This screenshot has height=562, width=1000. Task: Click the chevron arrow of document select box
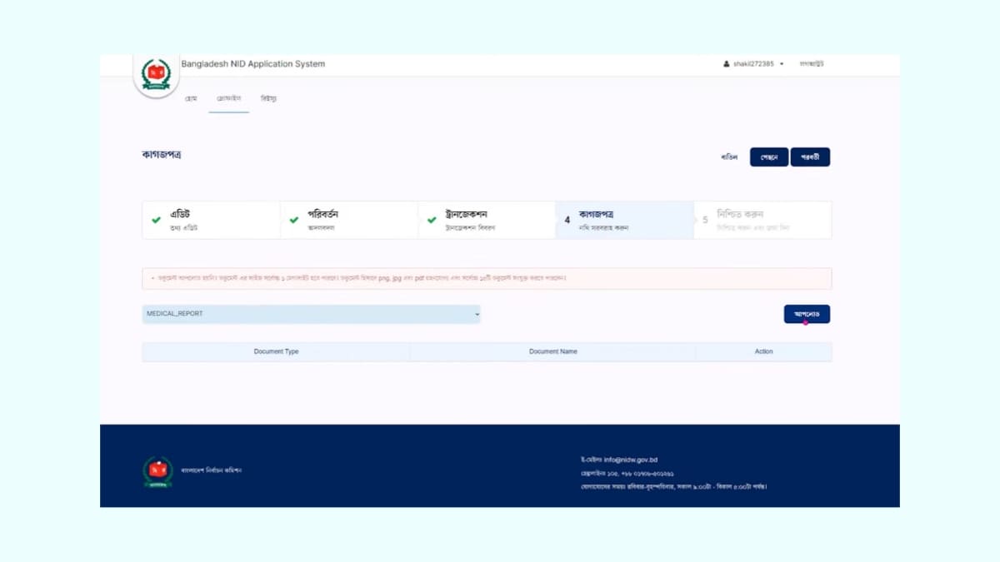[477, 314]
